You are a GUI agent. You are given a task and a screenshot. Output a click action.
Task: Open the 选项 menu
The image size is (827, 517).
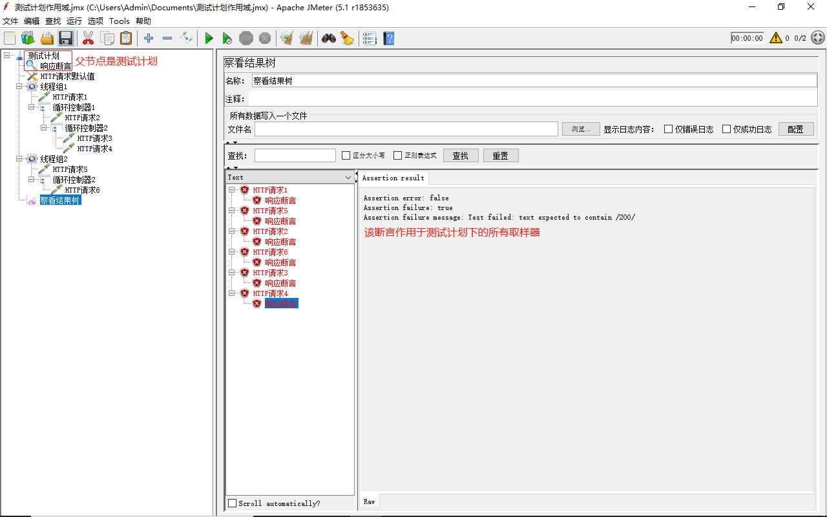click(x=96, y=21)
